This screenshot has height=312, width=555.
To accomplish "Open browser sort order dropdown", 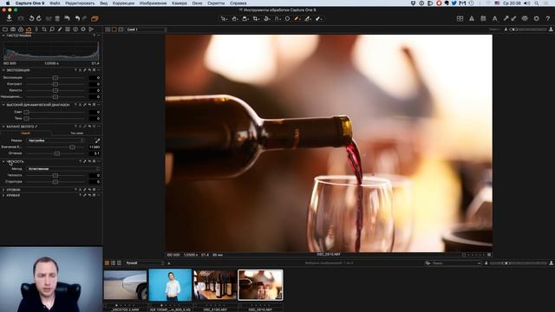I will click(145, 263).
